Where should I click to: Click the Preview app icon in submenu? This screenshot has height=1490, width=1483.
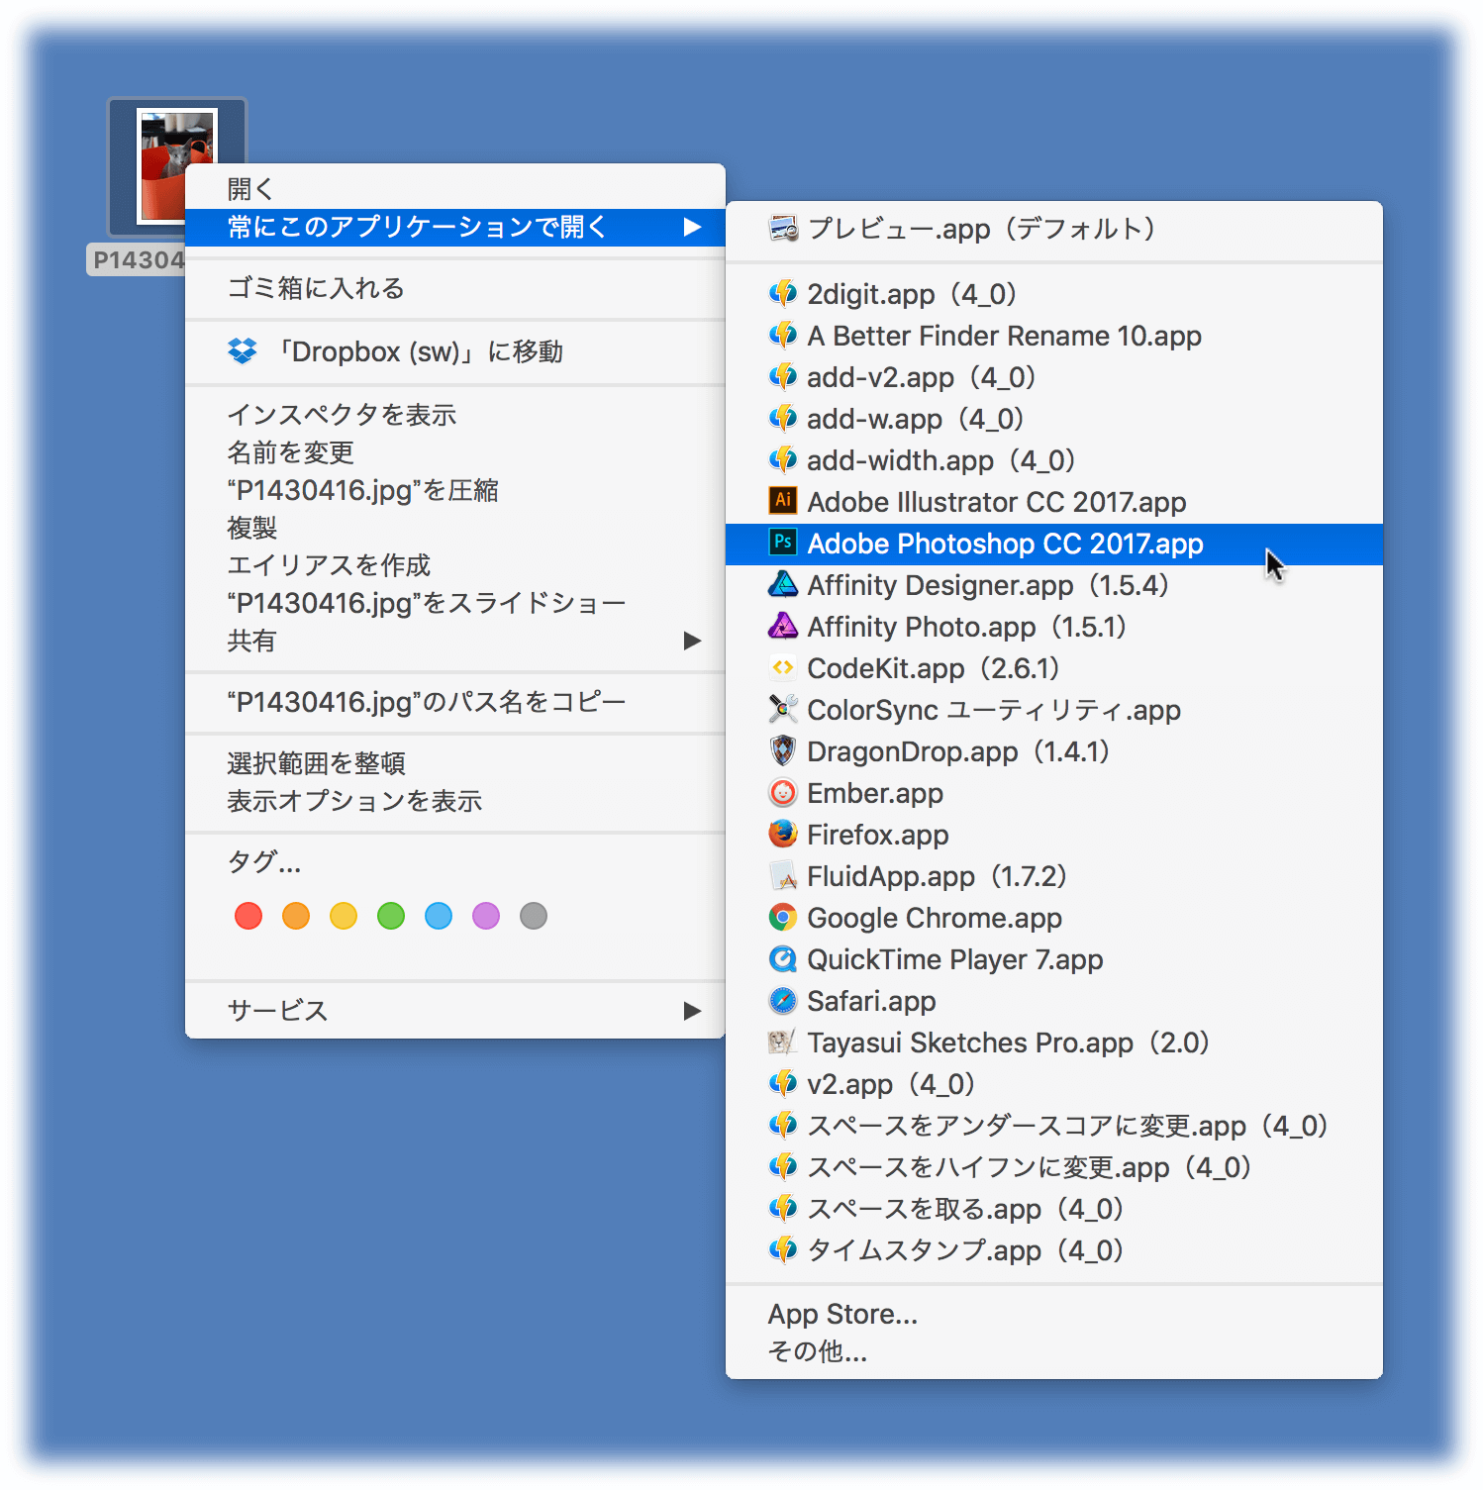pos(783,229)
